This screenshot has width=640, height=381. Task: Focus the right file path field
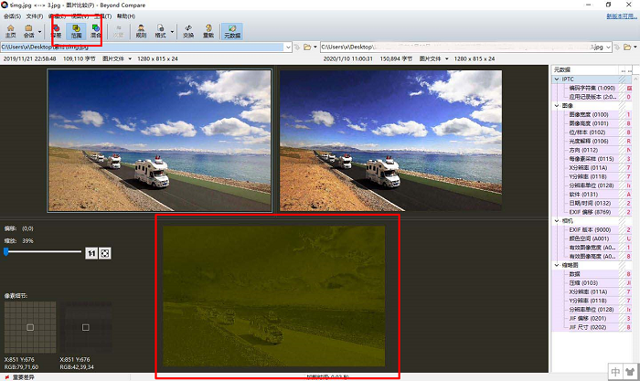[x=462, y=47]
